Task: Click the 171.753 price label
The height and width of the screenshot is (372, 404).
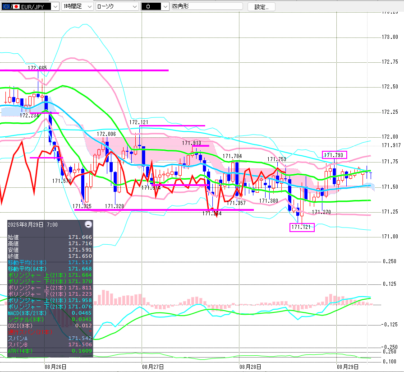Action: pos(277,159)
